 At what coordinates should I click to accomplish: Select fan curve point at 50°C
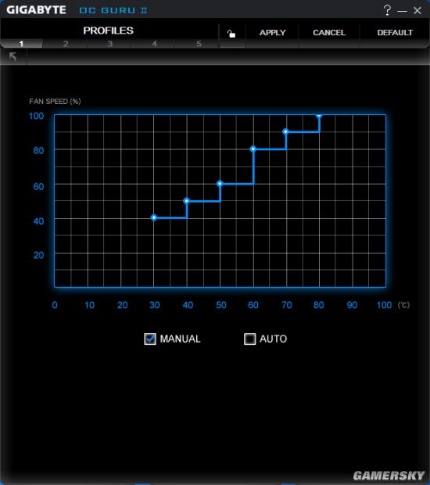(x=220, y=184)
